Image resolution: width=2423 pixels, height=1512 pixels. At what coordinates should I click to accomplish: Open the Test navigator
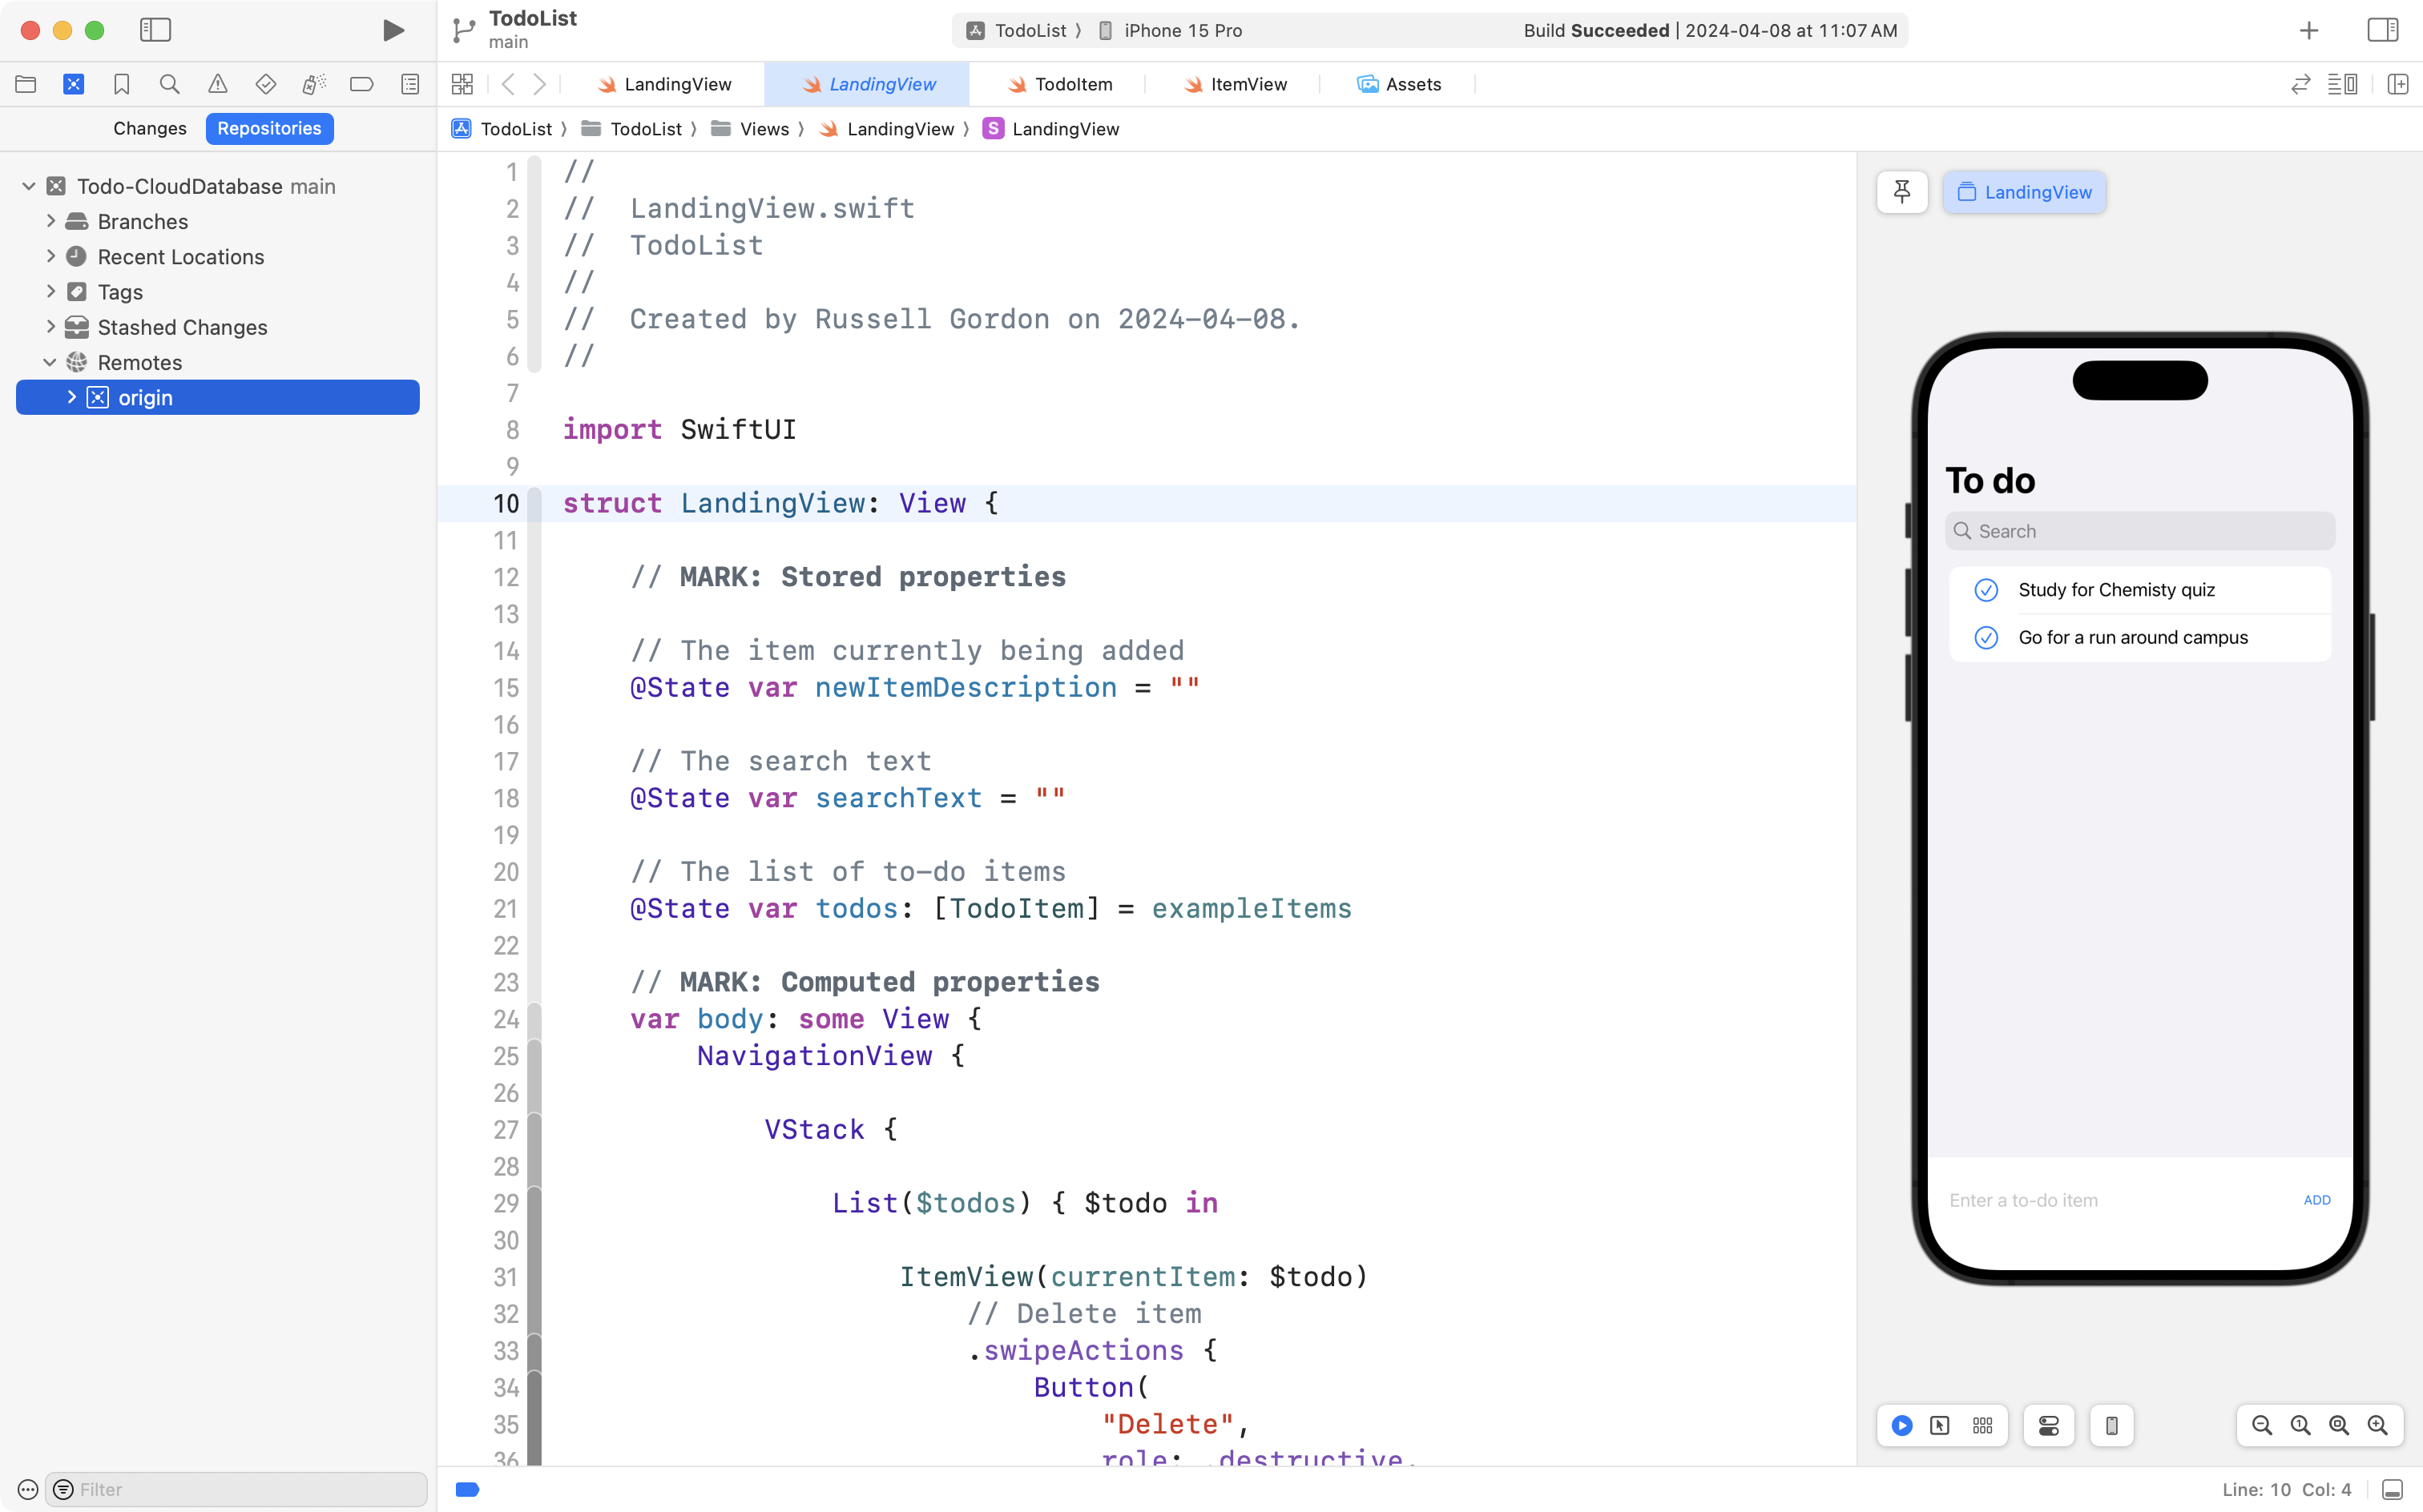coord(266,84)
